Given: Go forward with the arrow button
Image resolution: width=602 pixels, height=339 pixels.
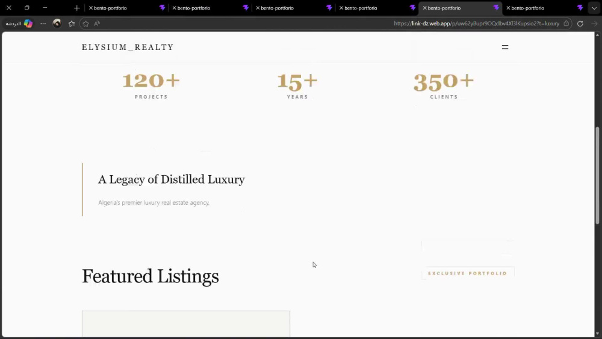Looking at the screenshot, I should click(594, 23).
